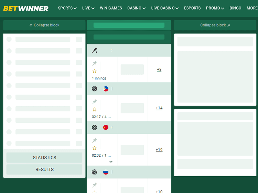Click the 1 innings status text
This screenshot has height=193, width=258.
[99, 78]
